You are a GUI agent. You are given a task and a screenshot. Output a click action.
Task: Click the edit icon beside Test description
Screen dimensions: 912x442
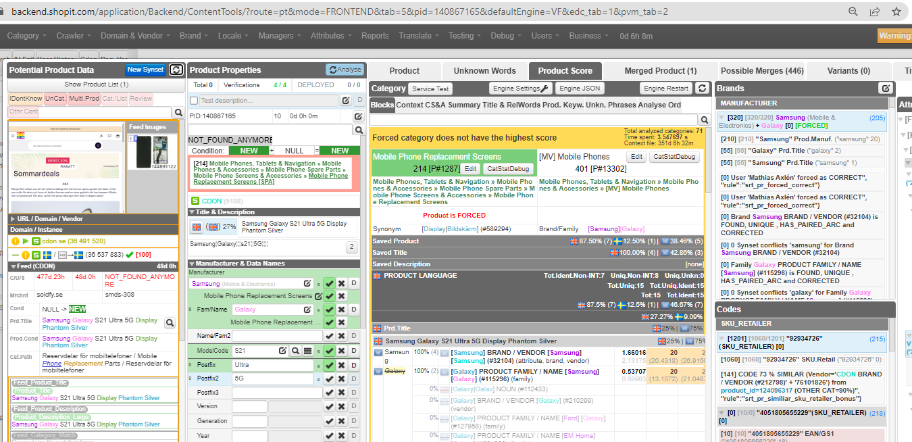tap(345, 101)
